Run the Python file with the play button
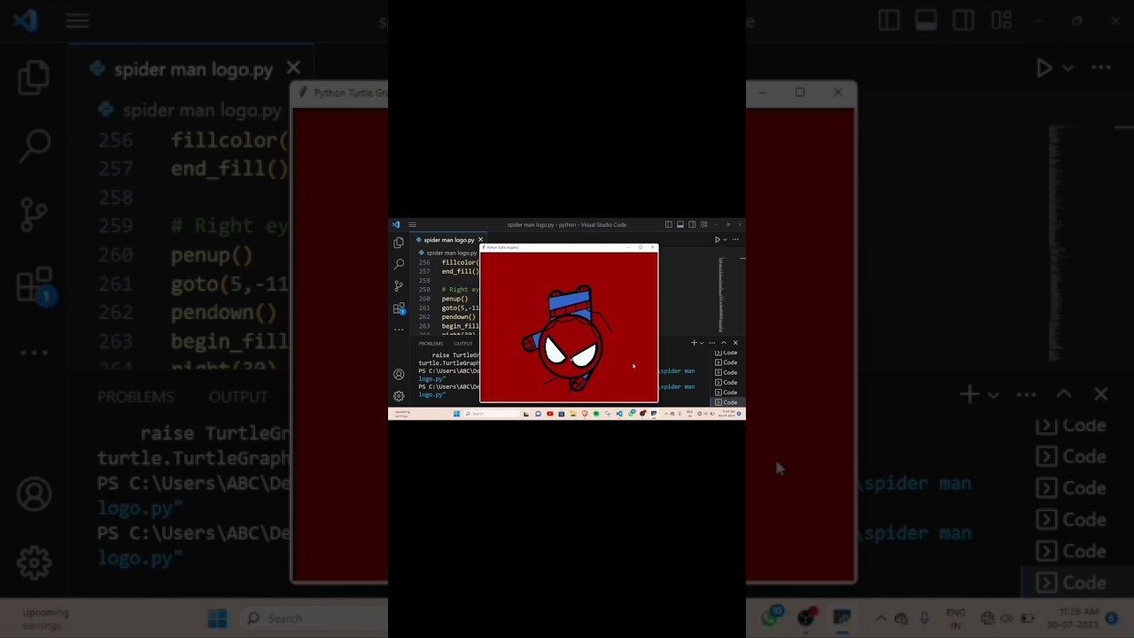 click(717, 239)
